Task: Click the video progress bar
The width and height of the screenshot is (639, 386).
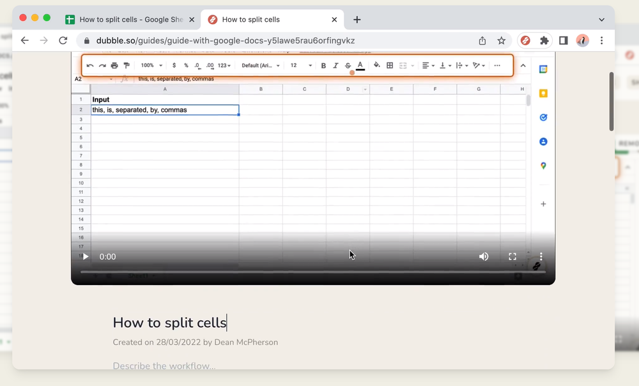Action: coord(313,272)
